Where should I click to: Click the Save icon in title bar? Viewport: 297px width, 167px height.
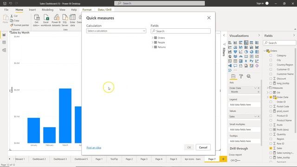(5, 3)
